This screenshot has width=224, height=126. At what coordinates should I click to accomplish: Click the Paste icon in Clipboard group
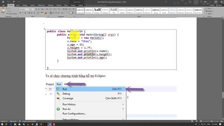3,10
